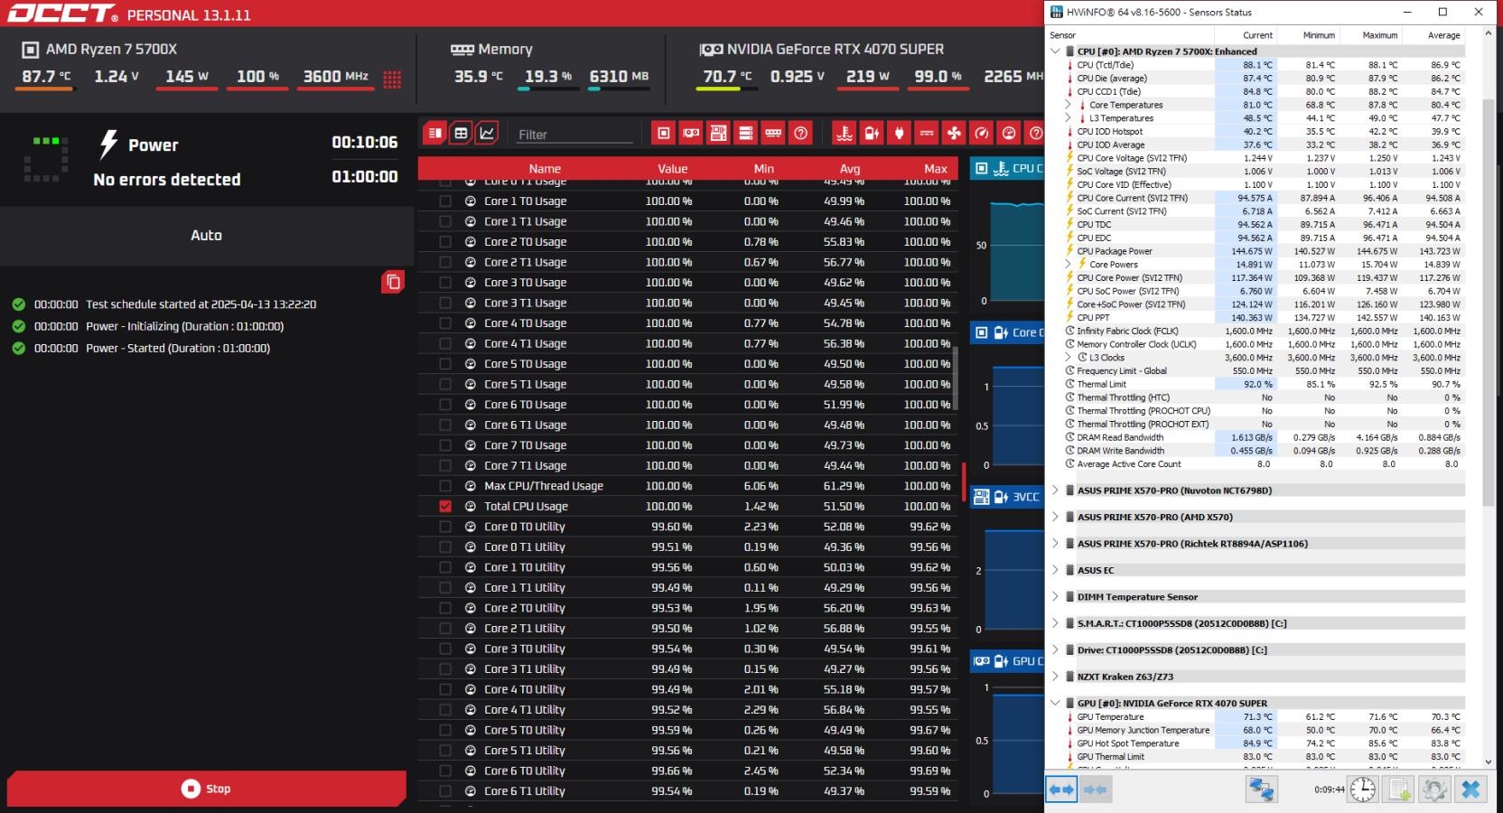
Task: Switch OCCT monitoring to list layout view
Action: (435, 134)
